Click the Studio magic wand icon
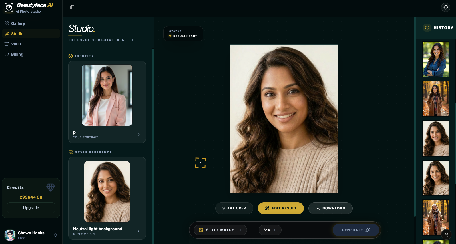This screenshot has width=456, height=244. [x=7, y=34]
